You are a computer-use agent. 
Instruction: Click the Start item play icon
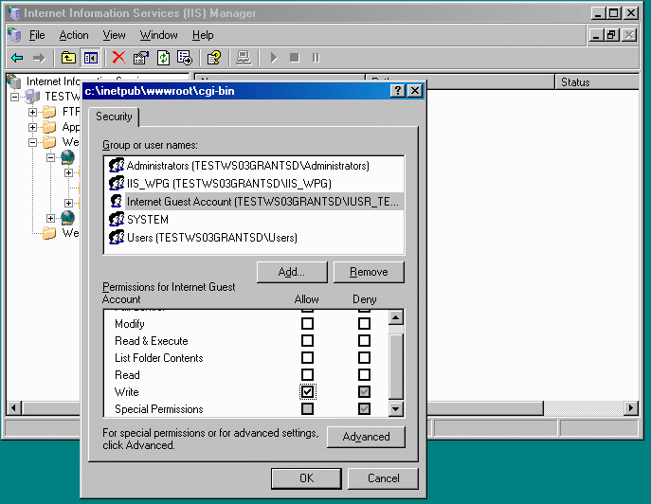(274, 58)
